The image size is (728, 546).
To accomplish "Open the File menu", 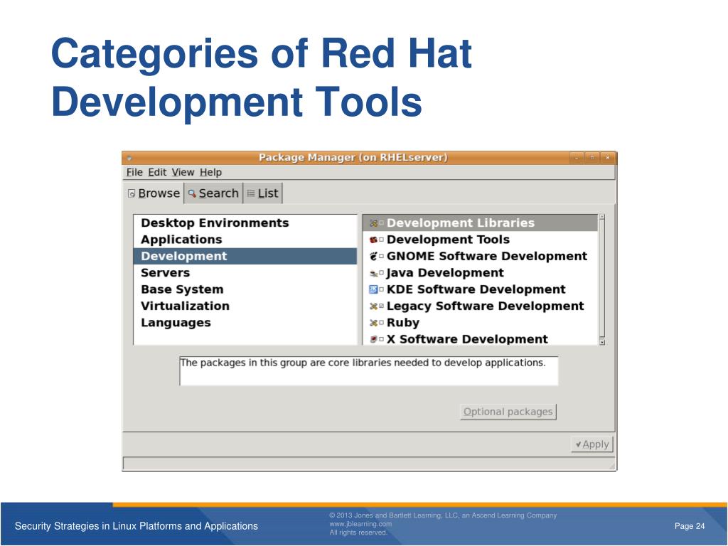I will [134, 172].
